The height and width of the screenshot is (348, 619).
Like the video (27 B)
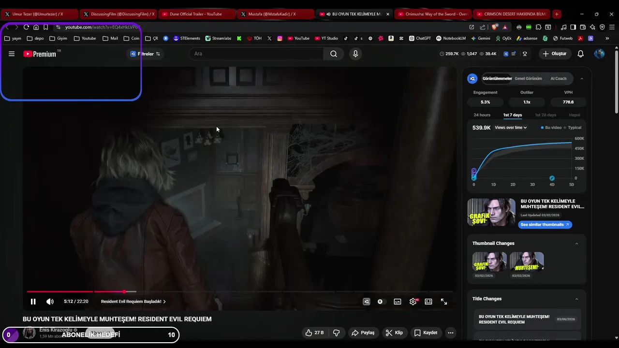[x=314, y=333]
